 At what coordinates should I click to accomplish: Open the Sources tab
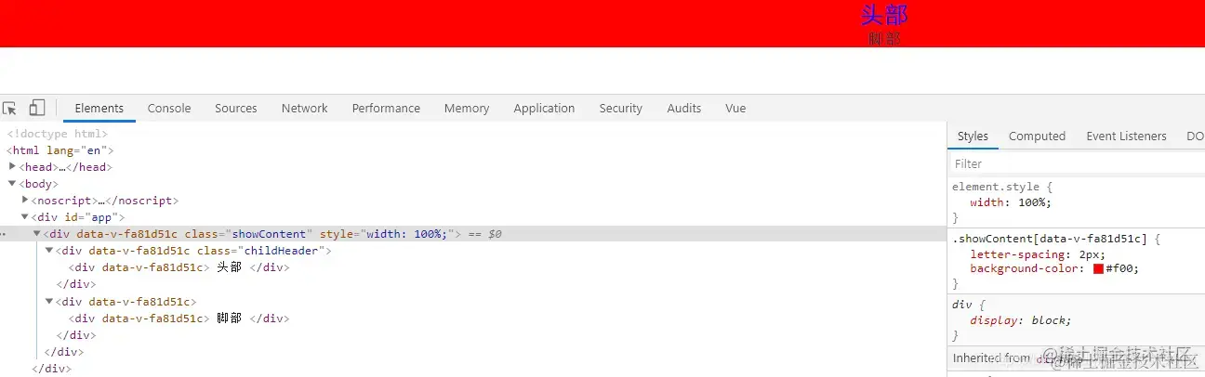coord(236,109)
